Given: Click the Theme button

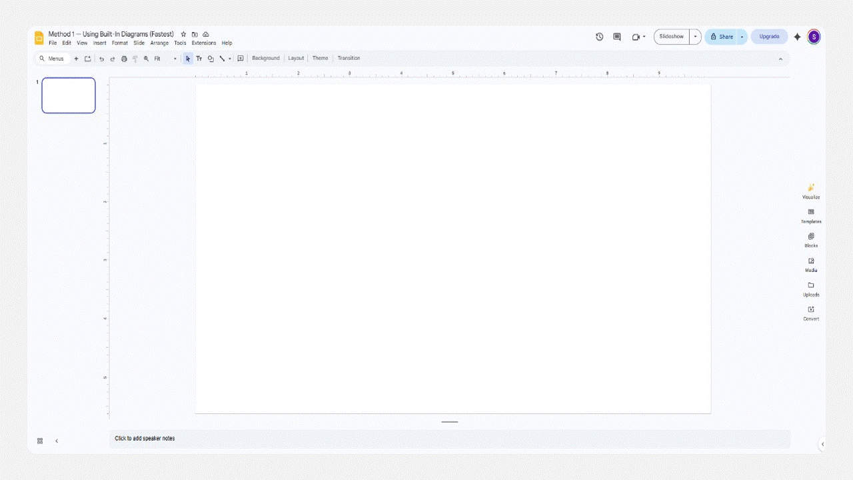Looking at the screenshot, I should click(x=321, y=59).
